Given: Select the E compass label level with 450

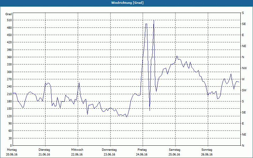Looking at the screenshot, I should [x=243, y=35].
